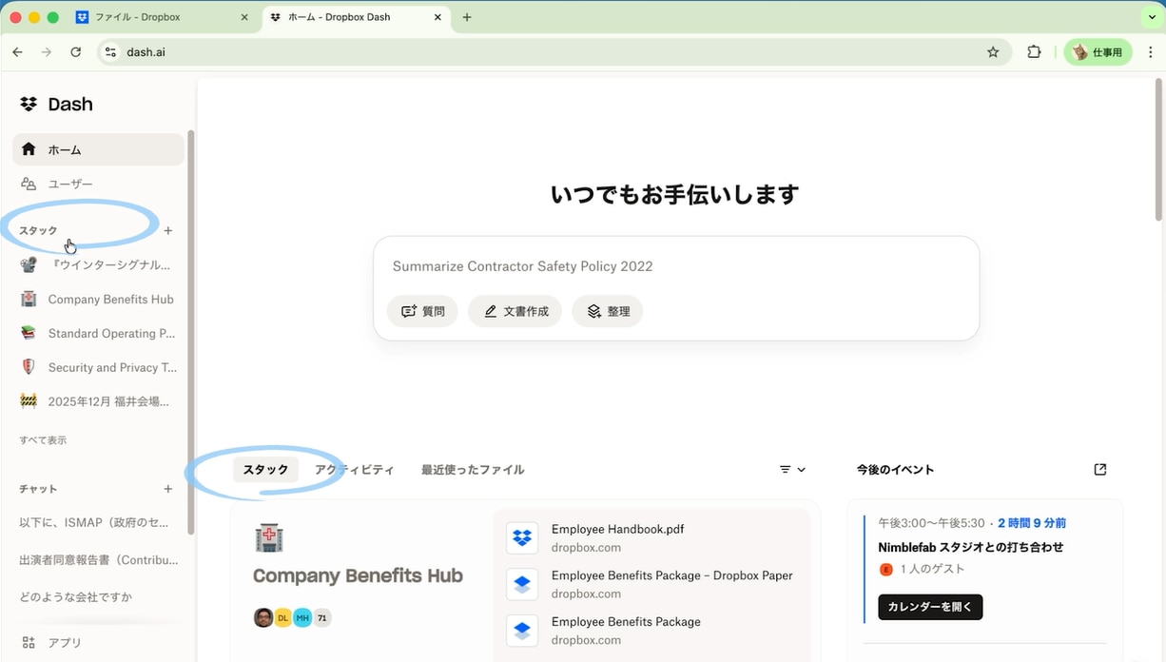Click the Summarize Contractor Safety Policy input field
The image size is (1166, 662).
675,266
